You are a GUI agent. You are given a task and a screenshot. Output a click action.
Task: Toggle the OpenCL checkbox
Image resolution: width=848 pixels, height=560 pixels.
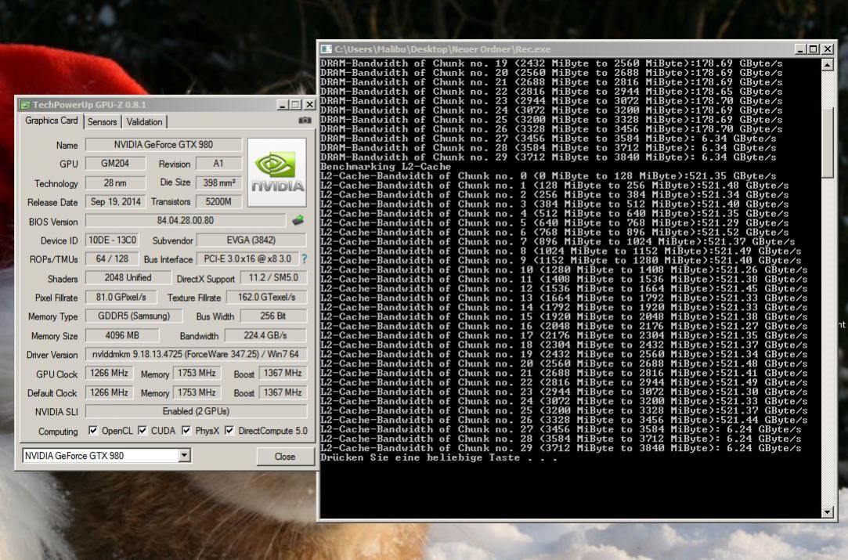93,431
